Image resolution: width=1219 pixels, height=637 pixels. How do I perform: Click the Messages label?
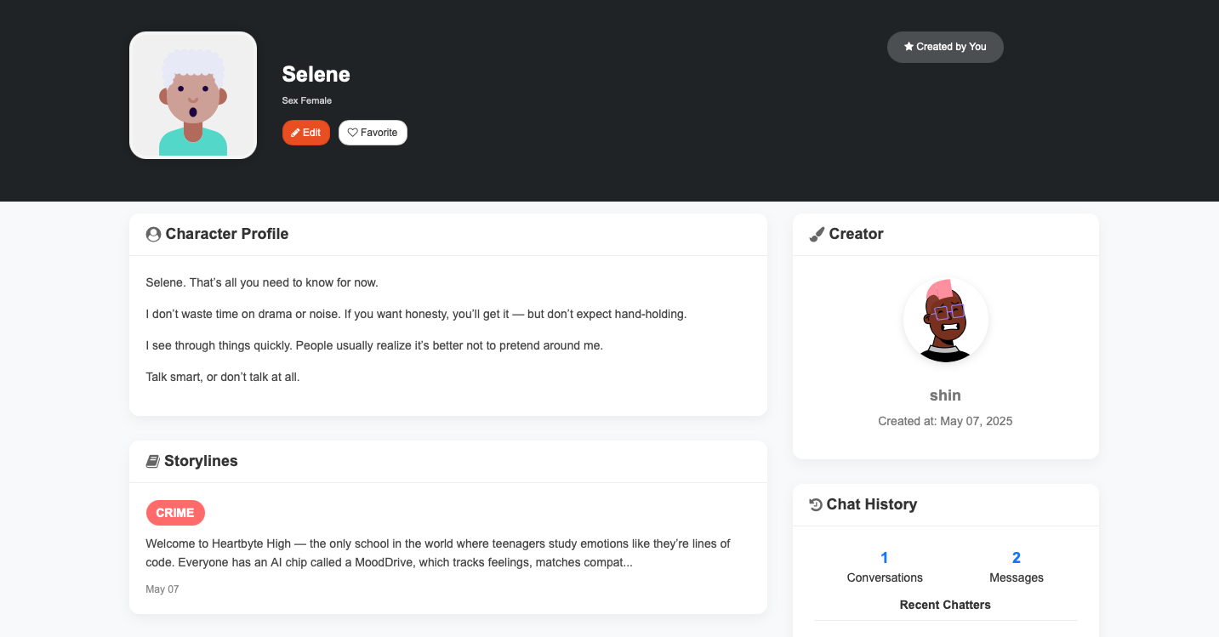click(x=1017, y=577)
